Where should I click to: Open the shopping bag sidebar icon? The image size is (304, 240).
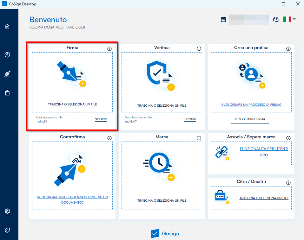click(7, 93)
